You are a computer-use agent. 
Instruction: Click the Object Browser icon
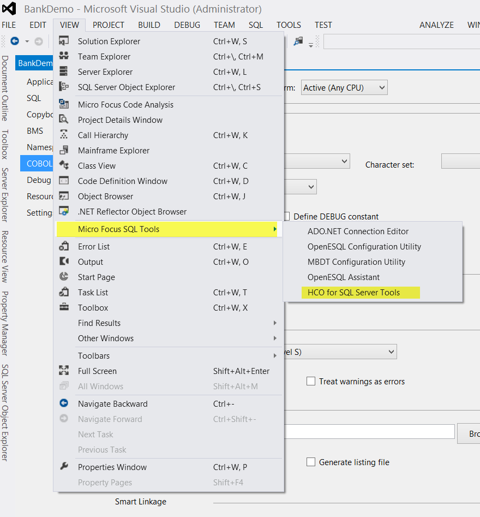point(64,197)
